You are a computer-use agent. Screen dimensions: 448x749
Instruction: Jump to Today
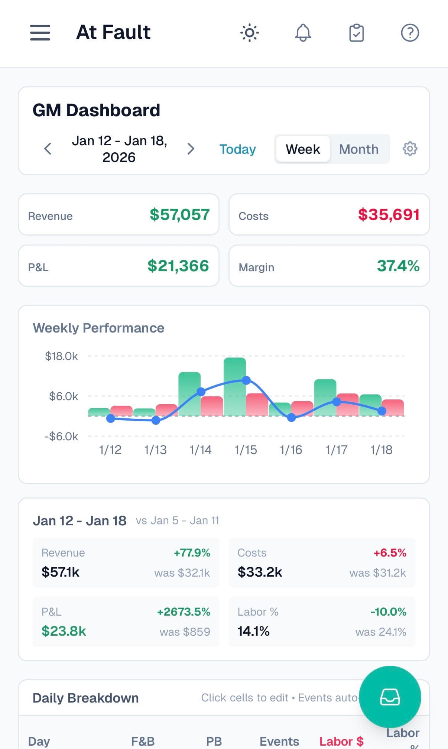(237, 149)
